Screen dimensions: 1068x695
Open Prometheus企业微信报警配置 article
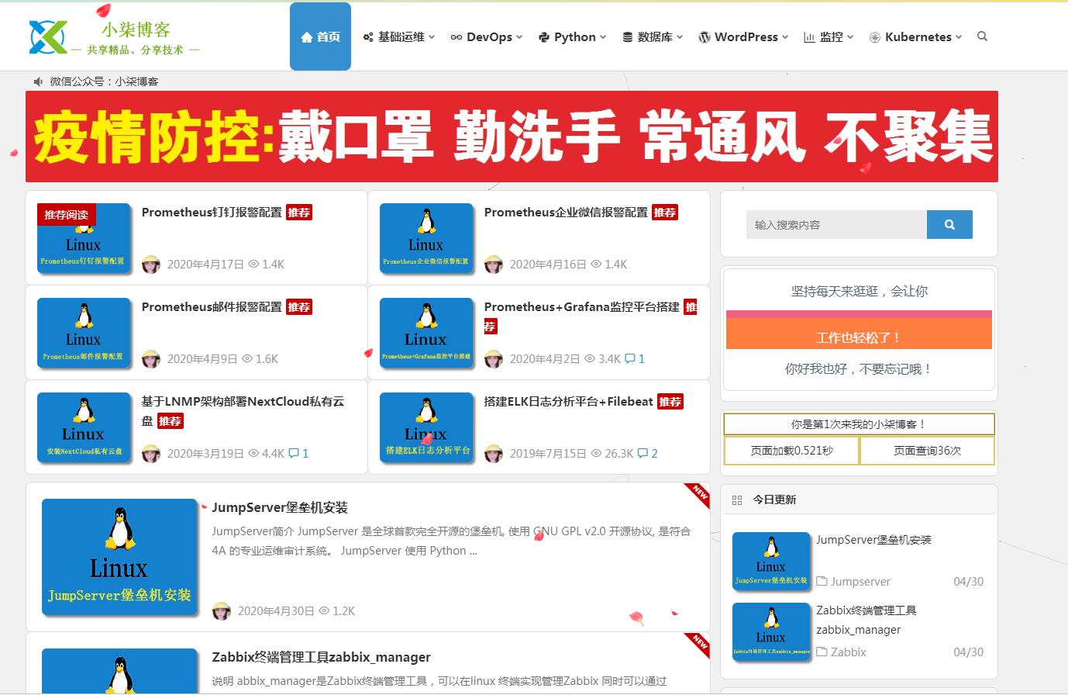pyautogui.click(x=566, y=213)
